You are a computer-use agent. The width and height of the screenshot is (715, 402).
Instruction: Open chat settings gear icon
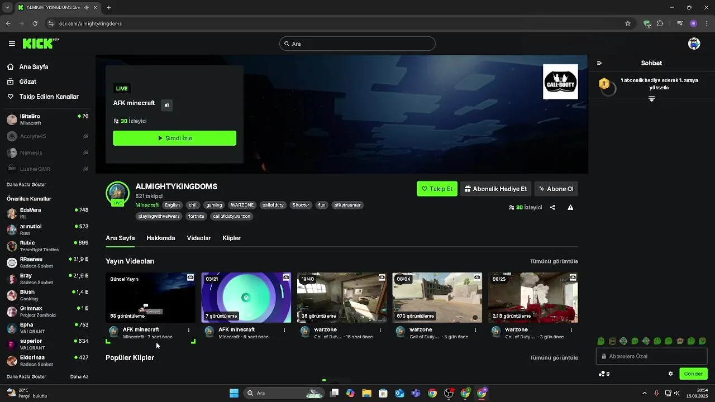(x=671, y=374)
